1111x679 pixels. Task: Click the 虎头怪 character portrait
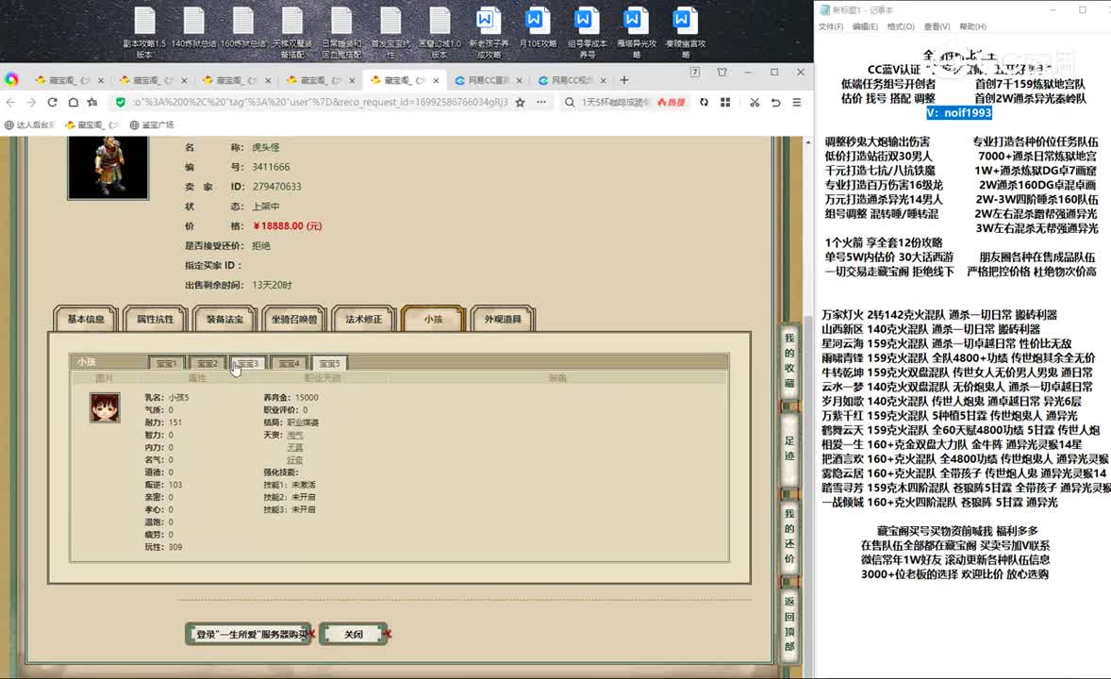pyautogui.click(x=108, y=167)
